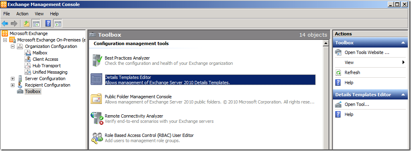Click the Organization Configuration tree icon
The image size is (411, 151).
tap(20, 46)
